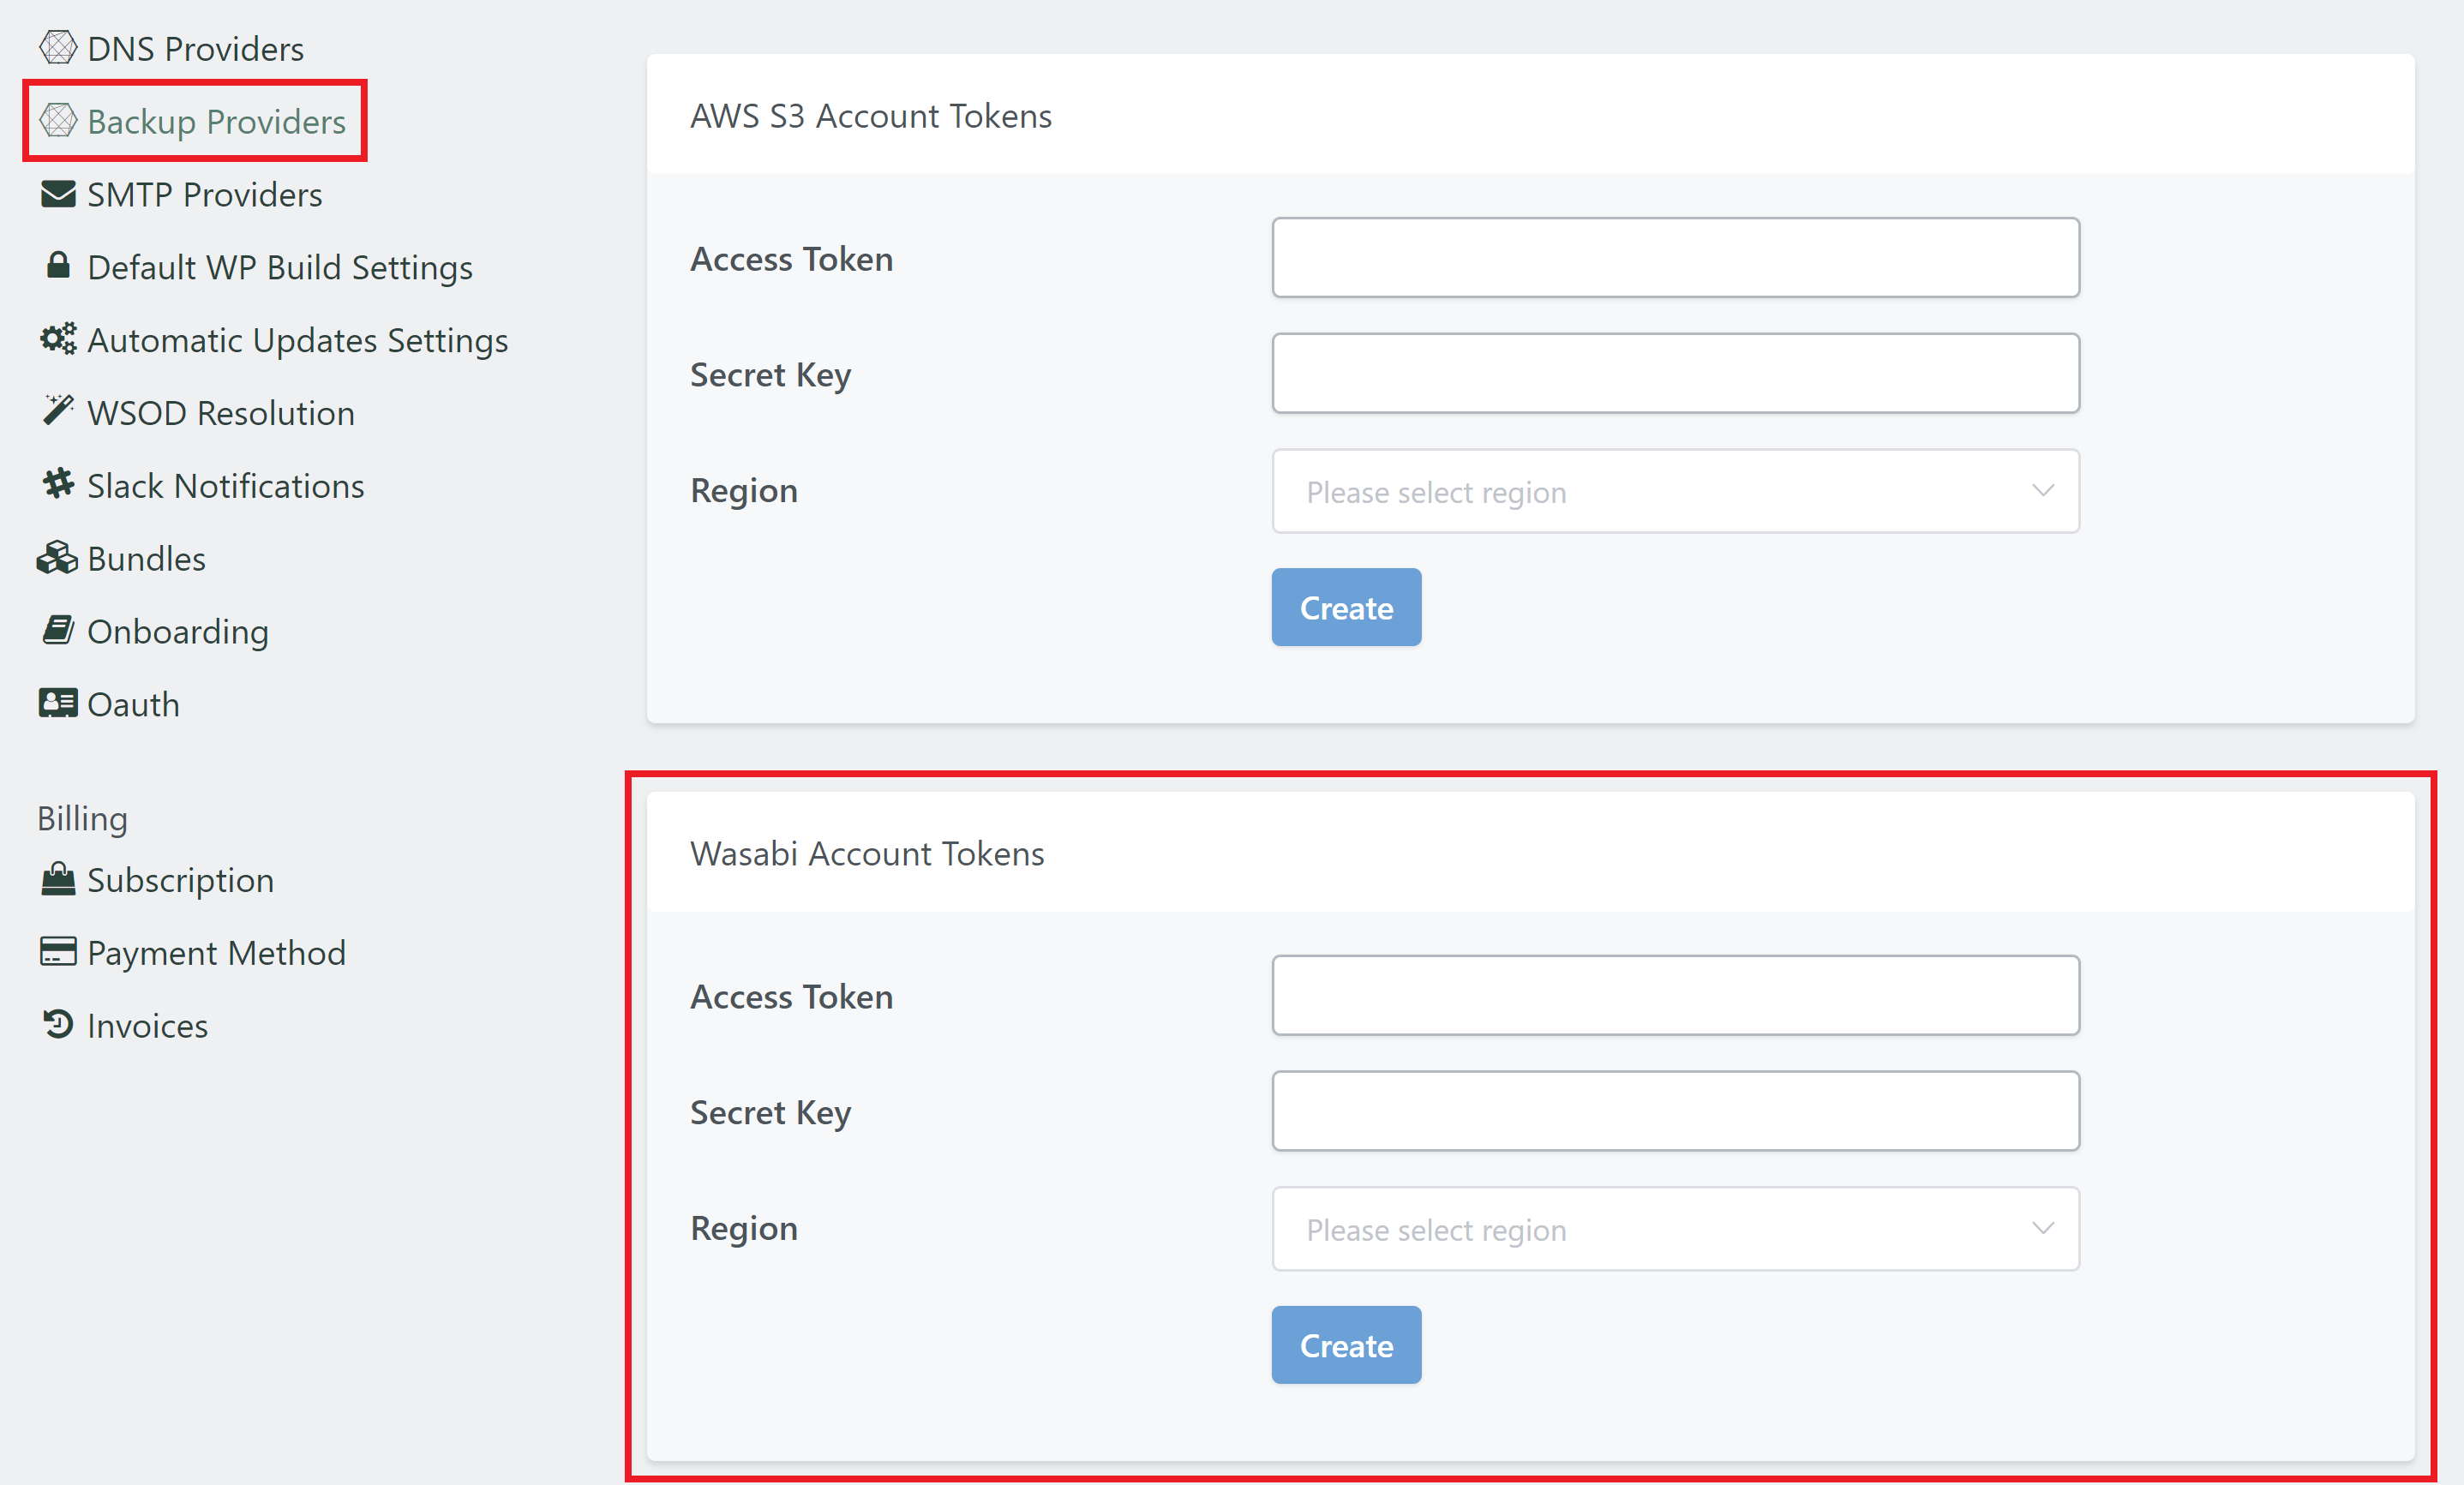Image resolution: width=2464 pixels, height=1485 pixels.
Task: Focus the Wasabi Access Token field
Action: (x=1675, y=996)
